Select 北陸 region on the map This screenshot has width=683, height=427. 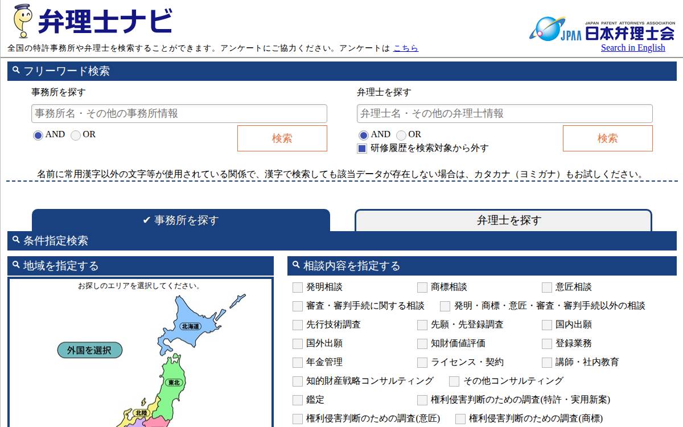click(x=141, y=413)
